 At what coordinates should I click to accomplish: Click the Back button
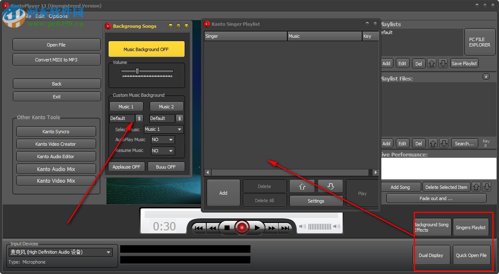[x=57, y=84]
